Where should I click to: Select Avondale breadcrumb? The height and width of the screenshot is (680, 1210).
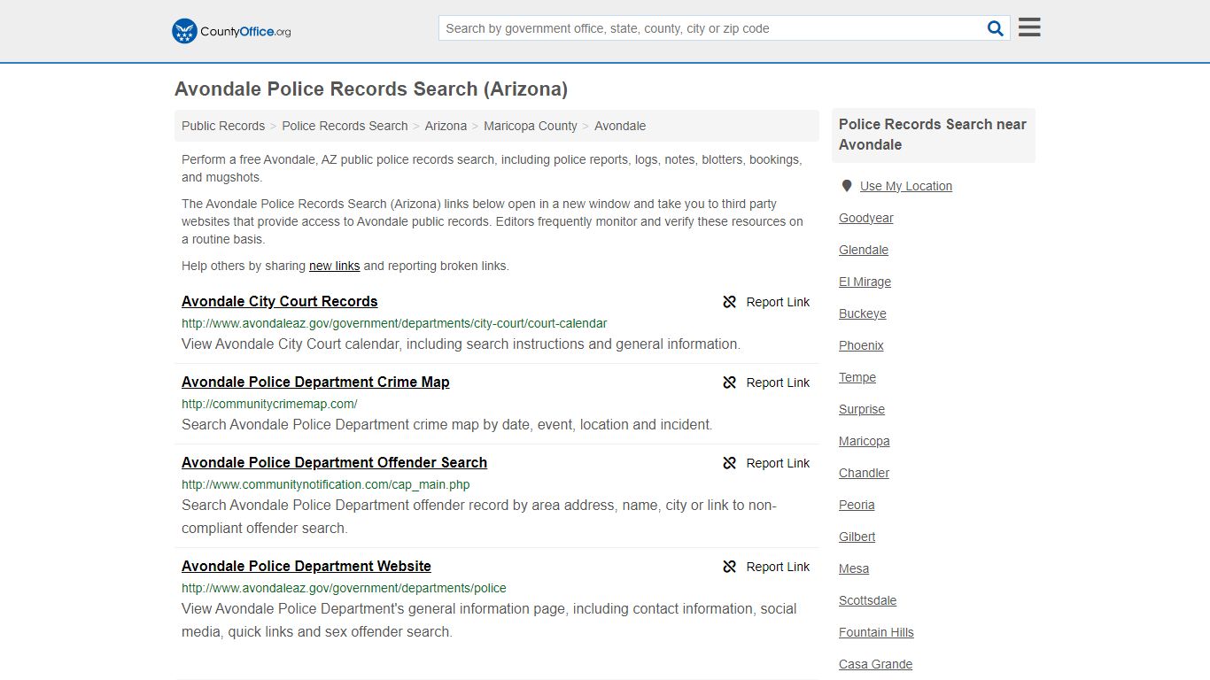click(x=620, y=126)
